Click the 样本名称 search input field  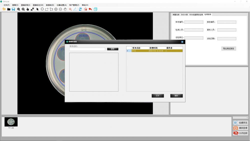tap(87, 49)
